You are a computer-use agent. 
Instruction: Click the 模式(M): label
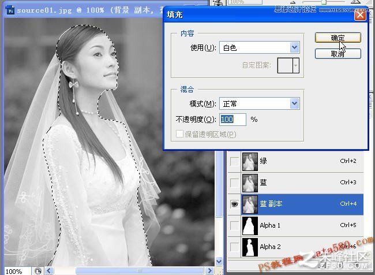[x=203, y=104]
